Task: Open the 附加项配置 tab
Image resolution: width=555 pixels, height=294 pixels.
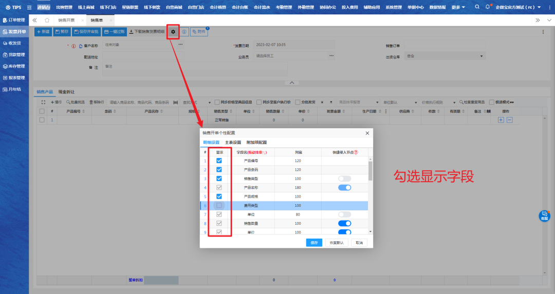Action: click(x=256, y=143)
